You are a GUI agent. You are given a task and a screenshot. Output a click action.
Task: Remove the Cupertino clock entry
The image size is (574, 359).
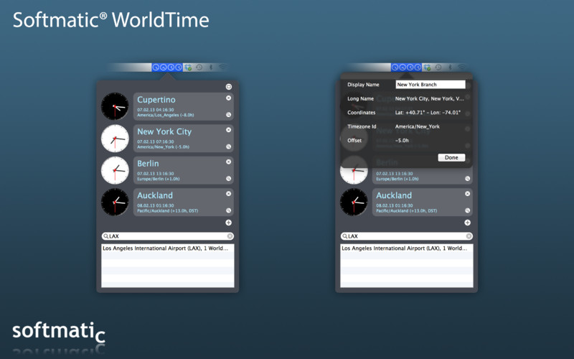point(228,98)
